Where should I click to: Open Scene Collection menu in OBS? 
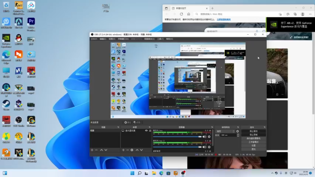(x=149, y=39)
